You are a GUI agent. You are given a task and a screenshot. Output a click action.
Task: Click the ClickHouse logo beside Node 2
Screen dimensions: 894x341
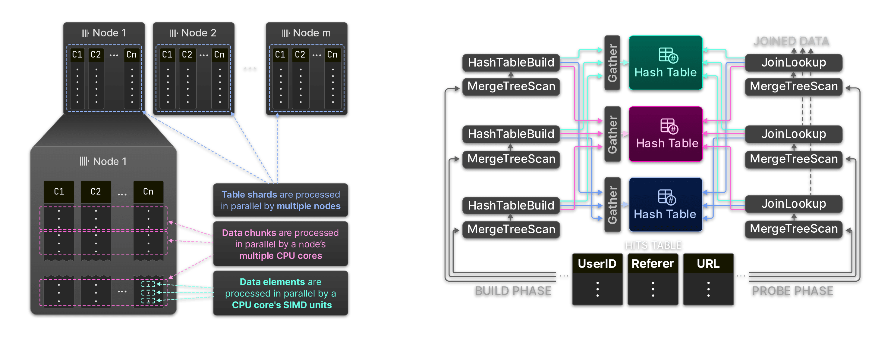(x=174, y=33)
